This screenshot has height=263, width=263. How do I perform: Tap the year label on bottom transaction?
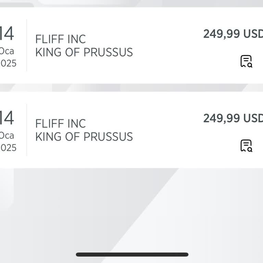8,148
